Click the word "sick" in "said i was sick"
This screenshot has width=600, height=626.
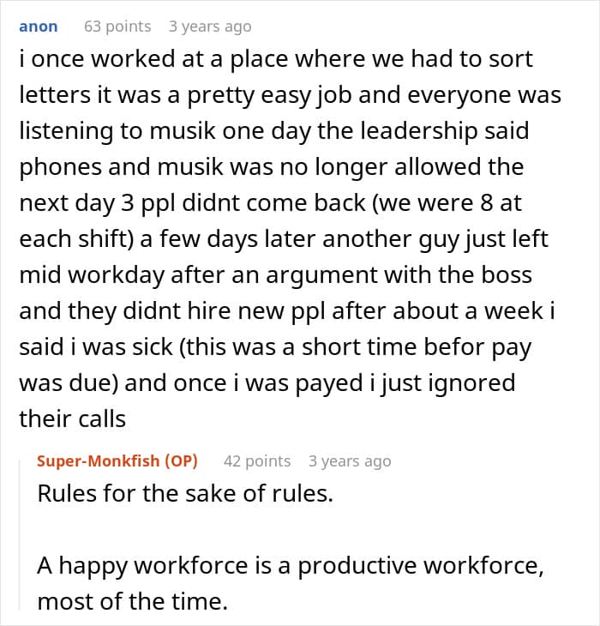pos(152,347)
